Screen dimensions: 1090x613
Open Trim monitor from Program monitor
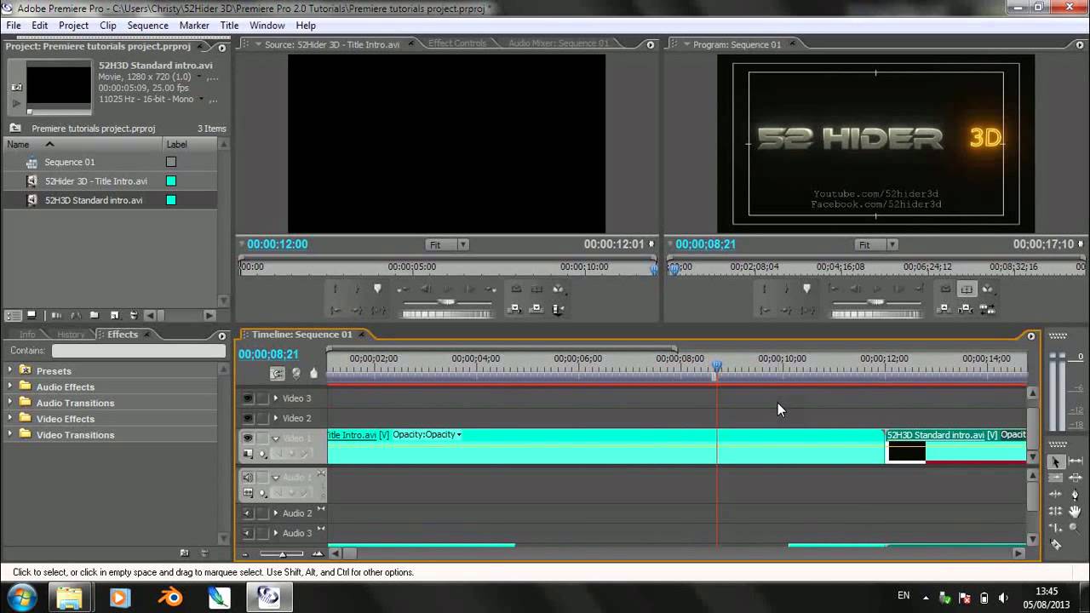987,308
